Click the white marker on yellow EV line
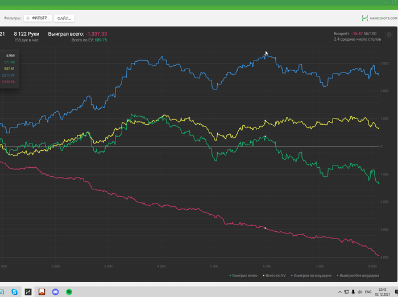398x297 pixels. click(266, 121)
